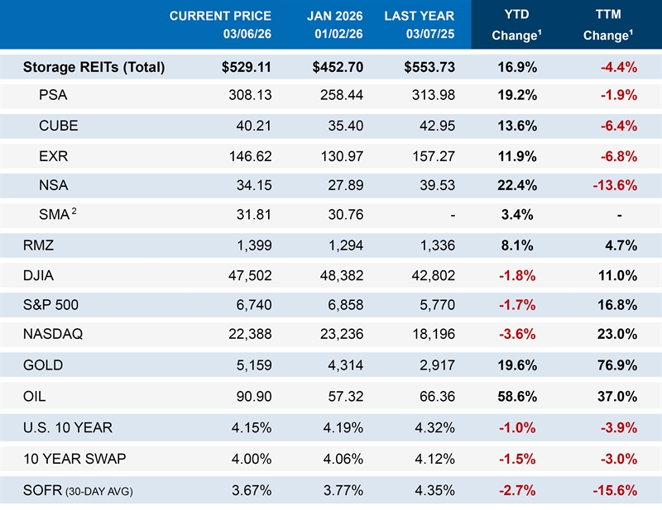Select the SOFR (30-DAY AVG) row label
This screenshot has height=510, width=662.
pos(78,490)
